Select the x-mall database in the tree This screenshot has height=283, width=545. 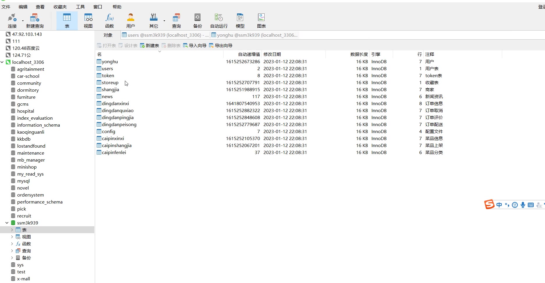pyautogui.click(x=23, y=279)
